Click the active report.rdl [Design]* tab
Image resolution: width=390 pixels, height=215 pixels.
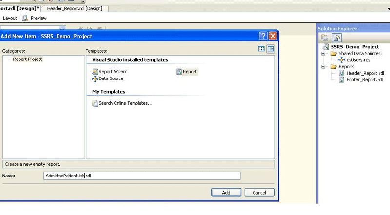pos(19,8)
